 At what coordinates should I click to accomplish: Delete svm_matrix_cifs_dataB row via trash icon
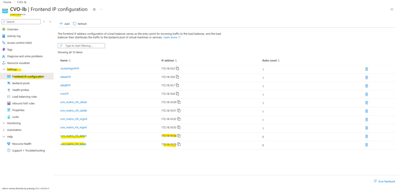click(x=366, y=111)
